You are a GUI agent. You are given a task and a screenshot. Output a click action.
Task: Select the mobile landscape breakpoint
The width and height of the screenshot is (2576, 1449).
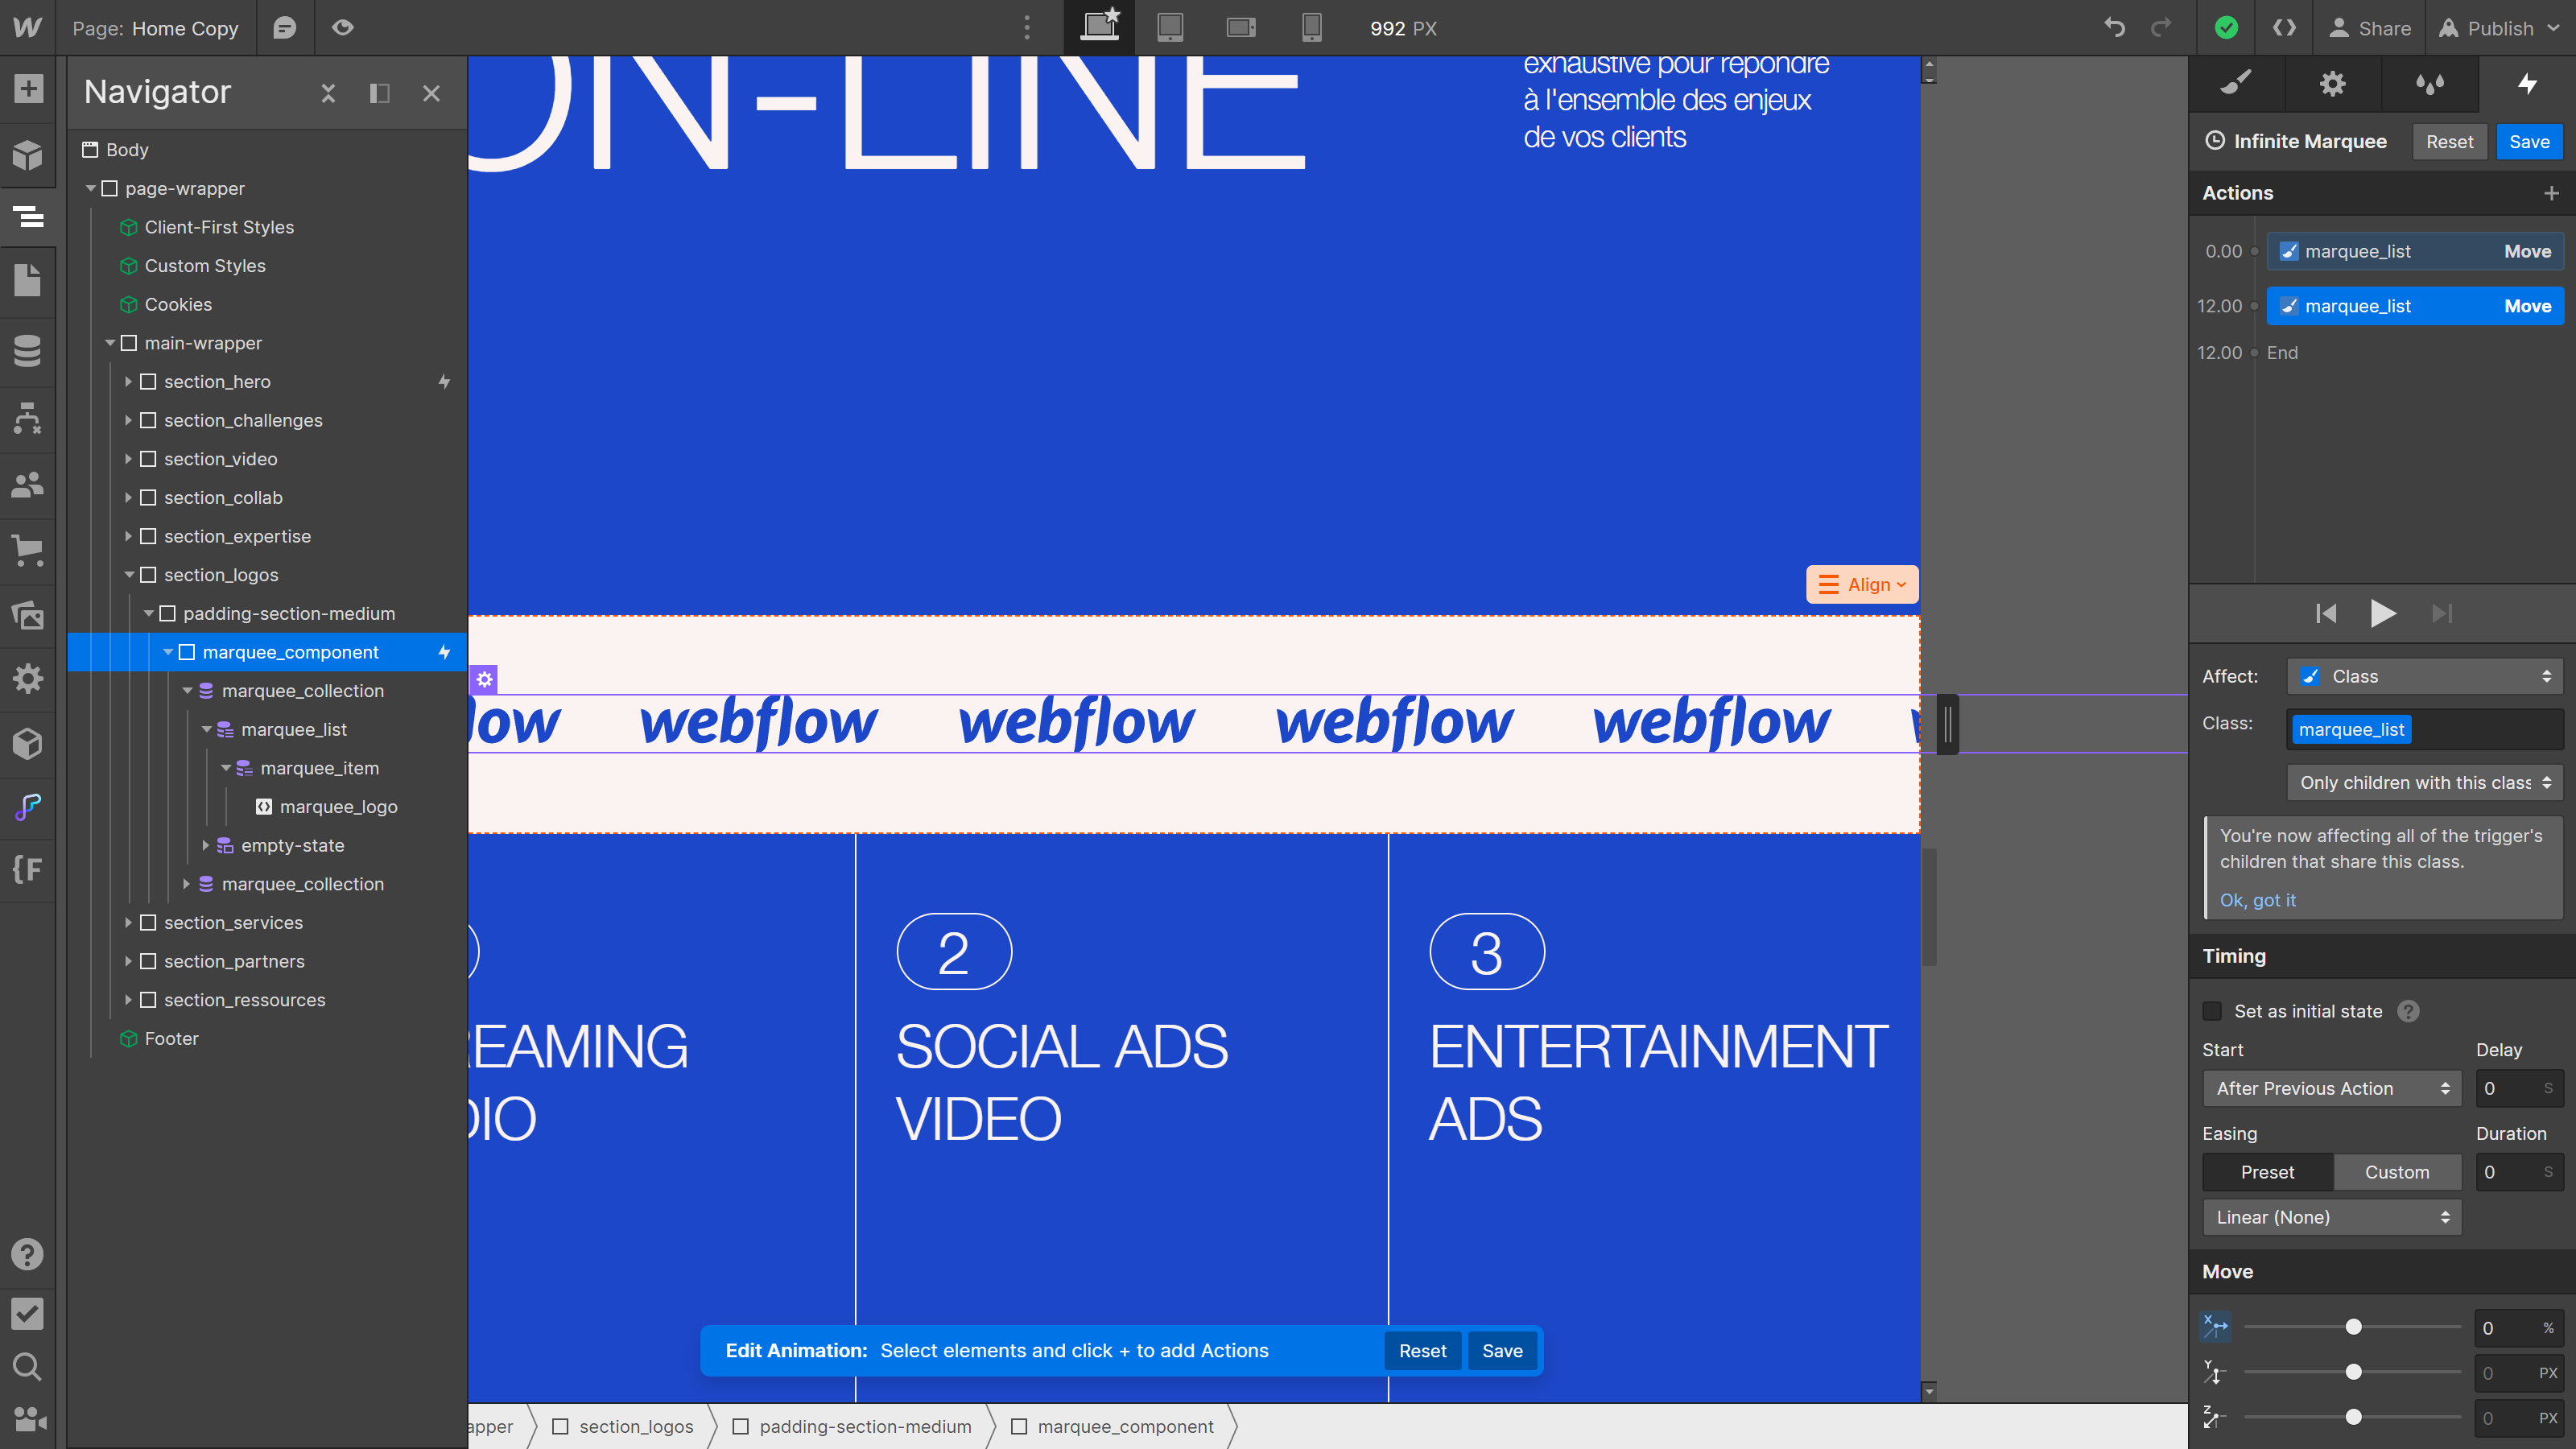(x=1241, y=27)
